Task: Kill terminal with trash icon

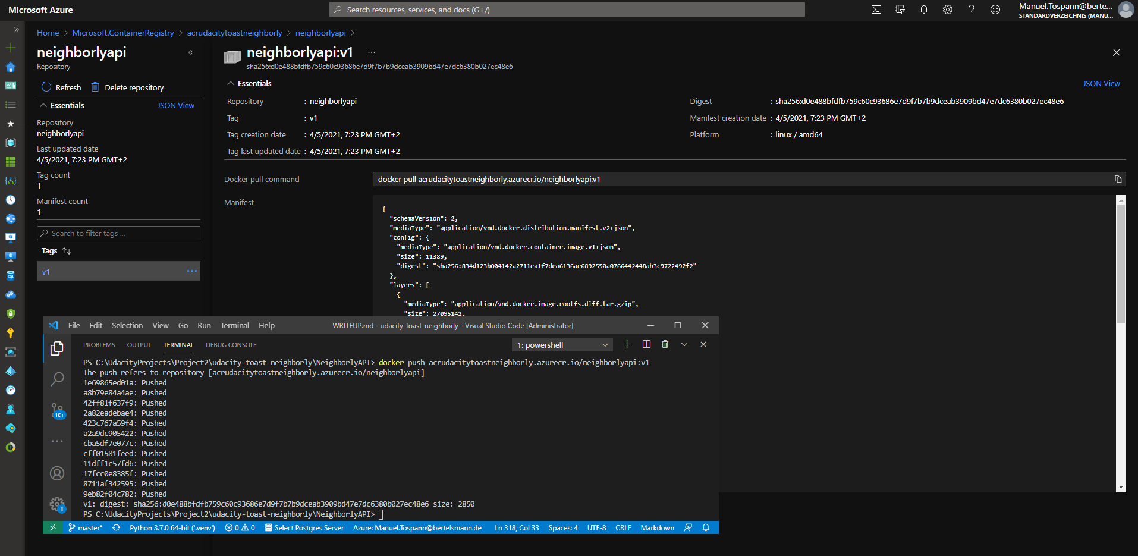Action: pos(665,344)
